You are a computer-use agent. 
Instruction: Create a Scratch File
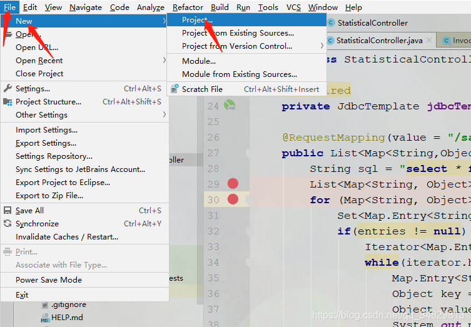pos(246,89)
